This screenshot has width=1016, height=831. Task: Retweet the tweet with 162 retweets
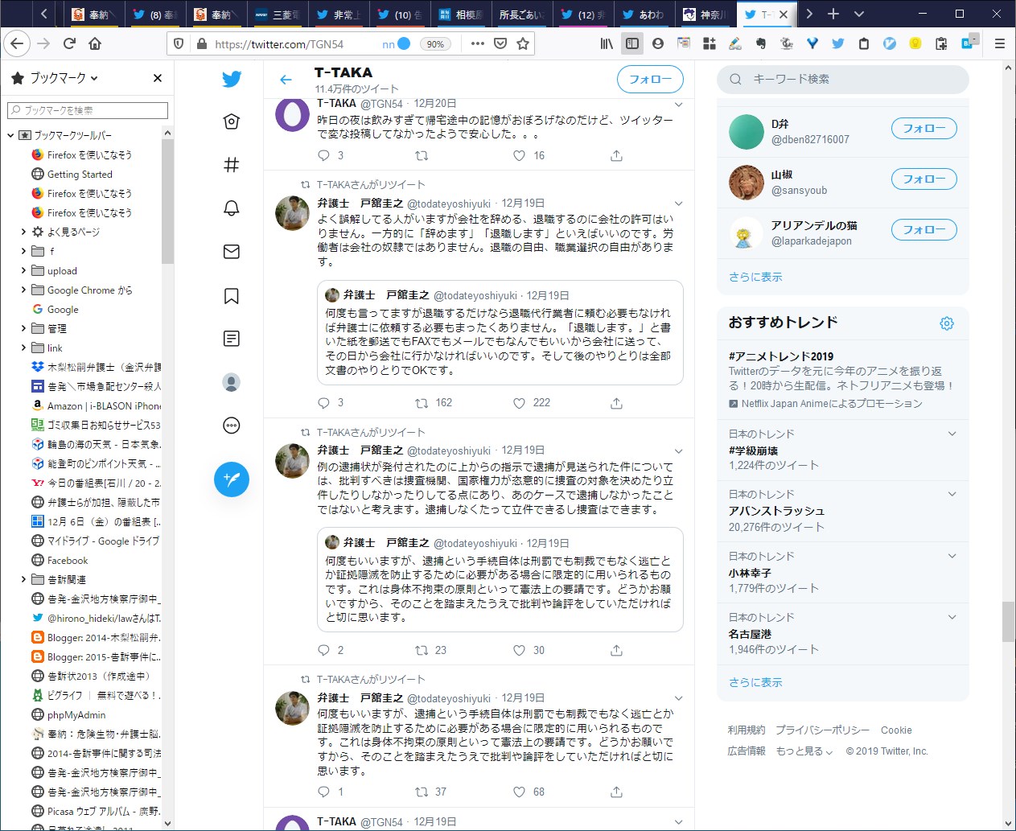coord(422,403)
